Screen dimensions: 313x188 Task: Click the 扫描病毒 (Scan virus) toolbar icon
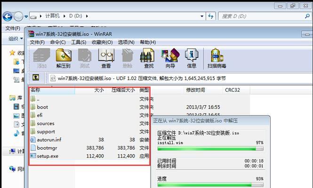tap(217, 58)
